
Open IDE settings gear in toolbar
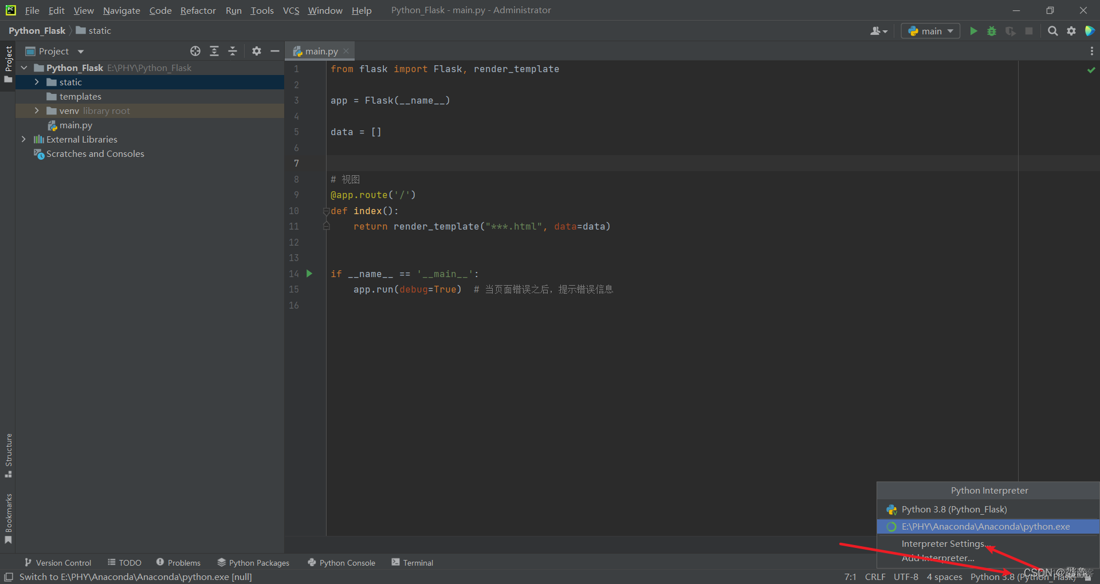(1071, 31)
